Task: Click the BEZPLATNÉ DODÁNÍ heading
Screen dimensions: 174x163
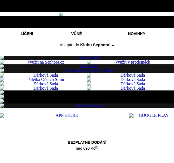Action: [87, 142]
